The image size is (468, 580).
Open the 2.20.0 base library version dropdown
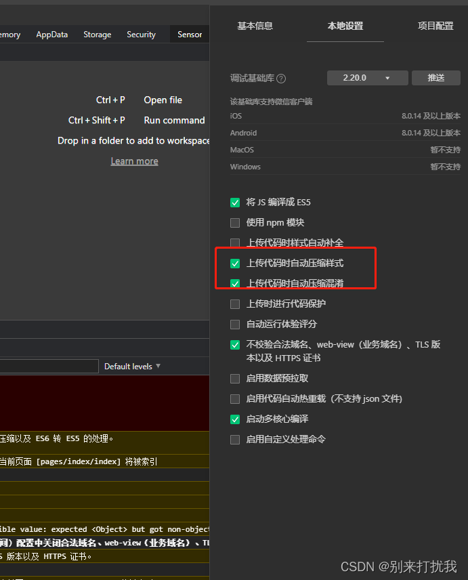[368, 78]
